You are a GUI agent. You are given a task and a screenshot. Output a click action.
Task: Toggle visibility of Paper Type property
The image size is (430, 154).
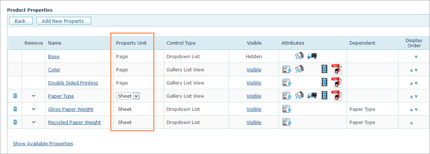(x=254, y=96)
